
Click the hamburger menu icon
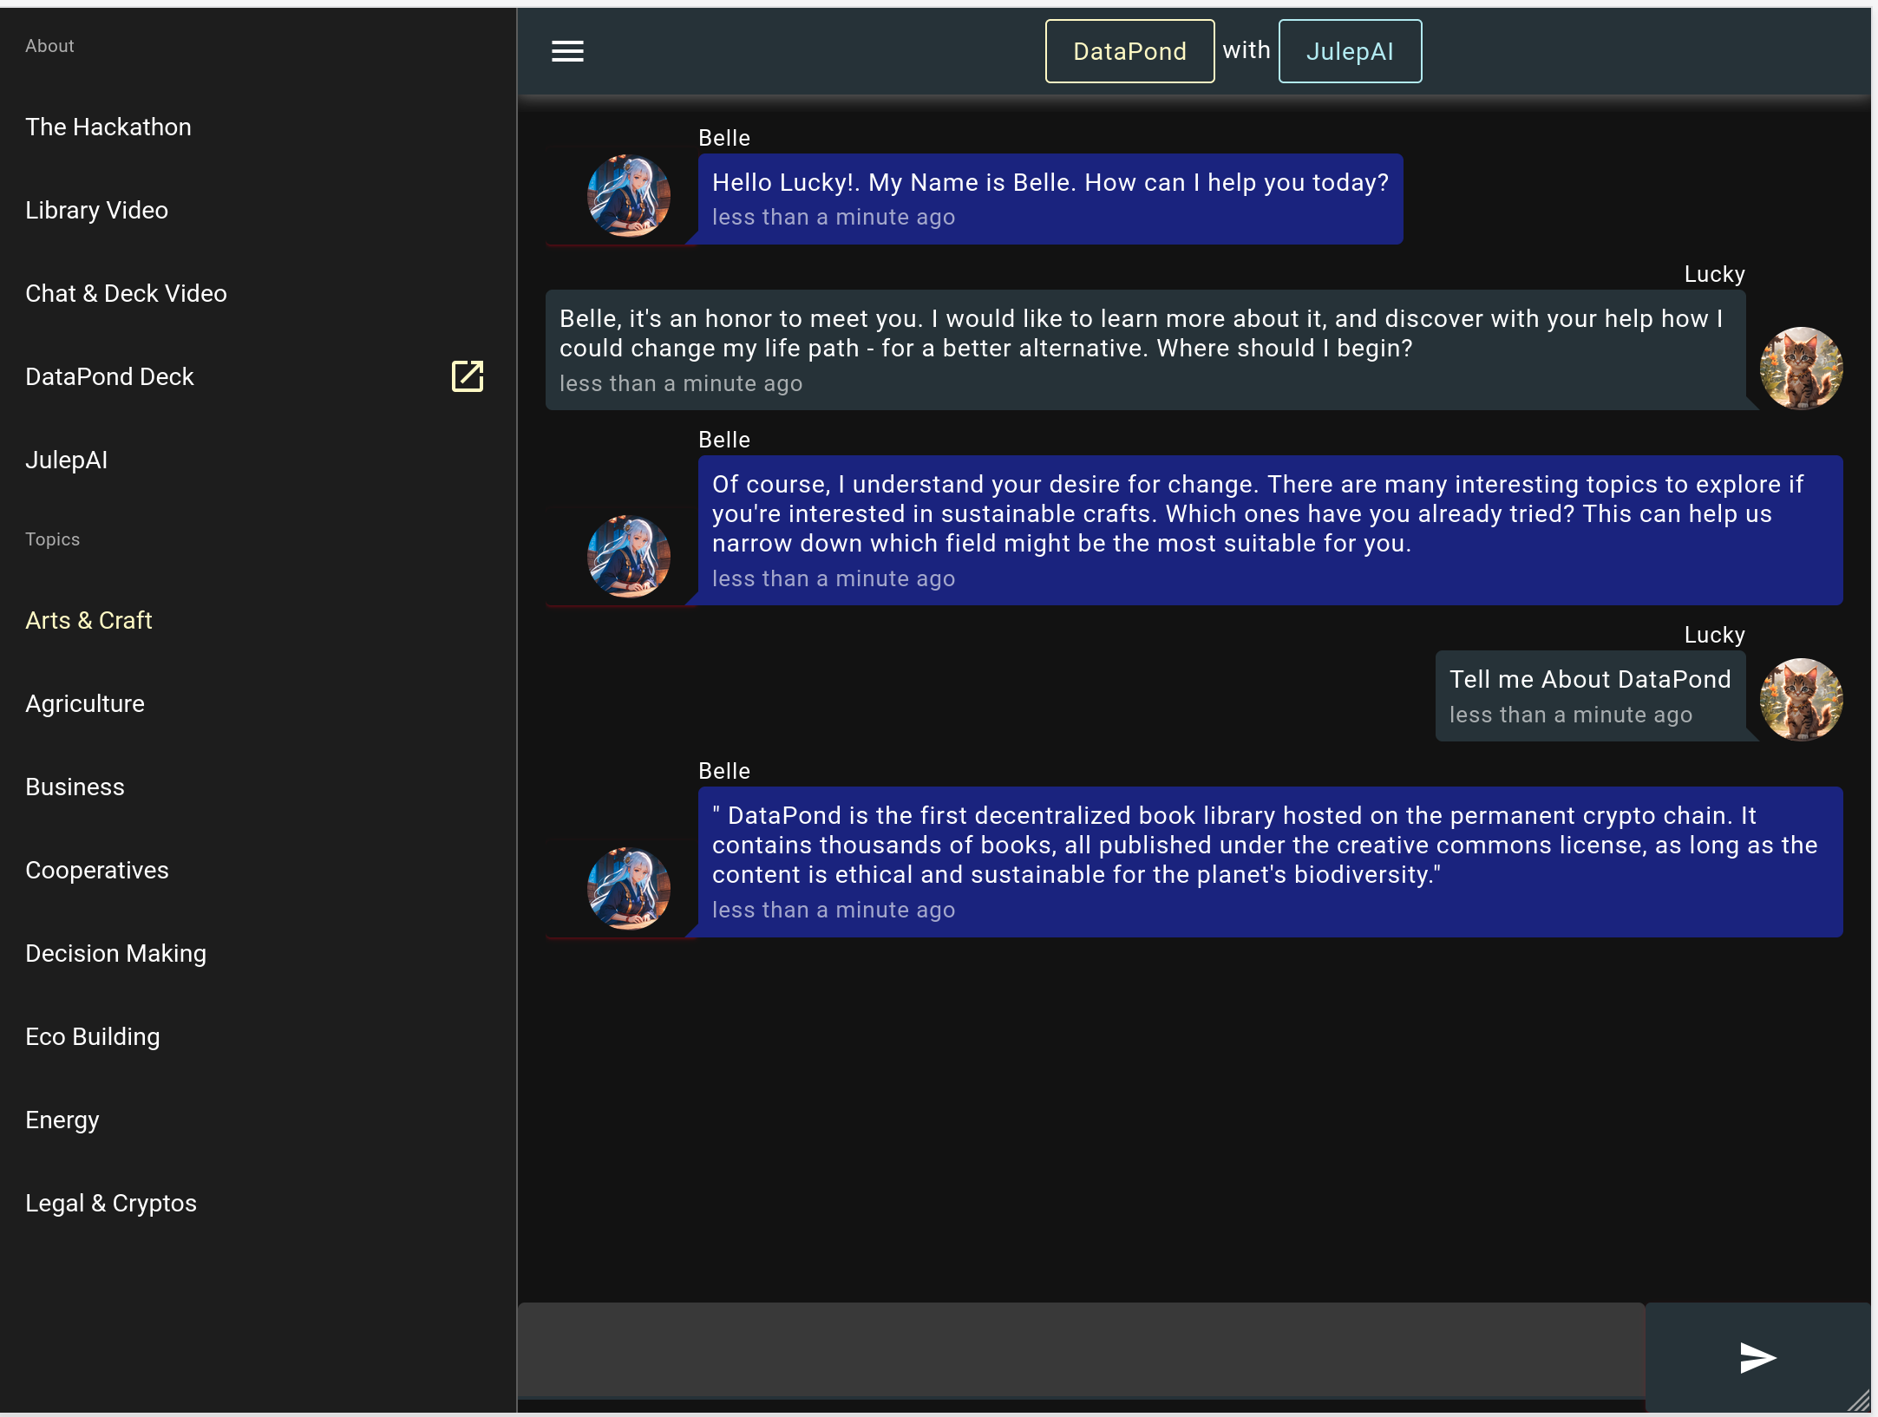pos(567,51)
